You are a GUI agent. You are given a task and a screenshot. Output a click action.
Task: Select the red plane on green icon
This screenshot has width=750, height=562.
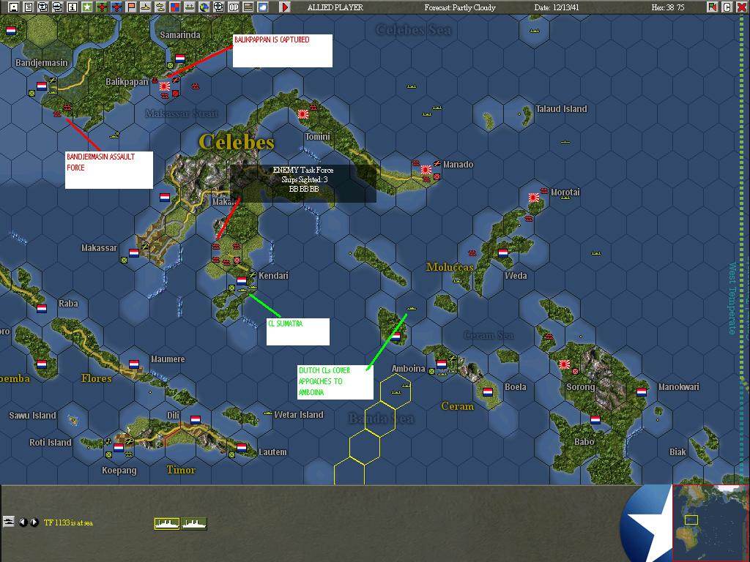[x=101, y=7]
